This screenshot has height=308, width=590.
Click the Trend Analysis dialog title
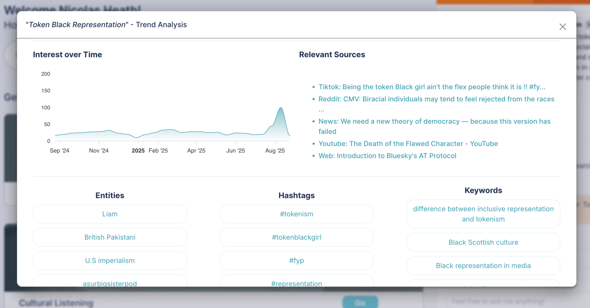pyautogui.click(x=106, y=25)
